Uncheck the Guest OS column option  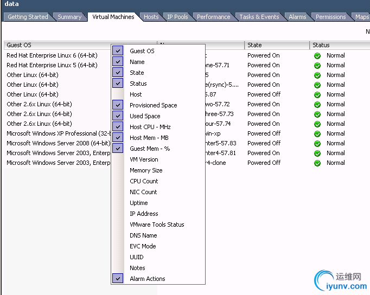118,50
